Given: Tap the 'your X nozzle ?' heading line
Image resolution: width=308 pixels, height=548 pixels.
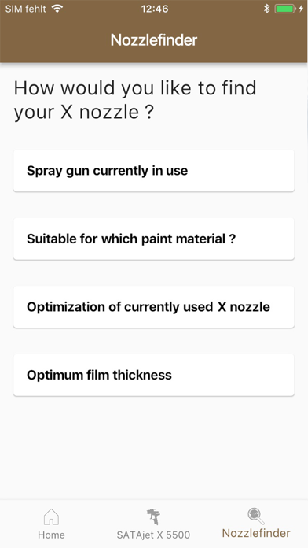Looking at the screenshot, I should (x=84, y=113).
